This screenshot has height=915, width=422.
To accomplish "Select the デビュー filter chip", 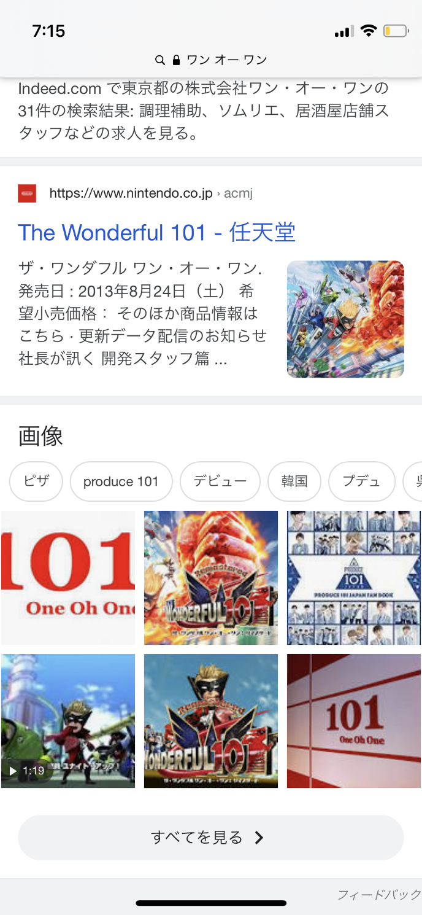I will click(x=220, y=481).
